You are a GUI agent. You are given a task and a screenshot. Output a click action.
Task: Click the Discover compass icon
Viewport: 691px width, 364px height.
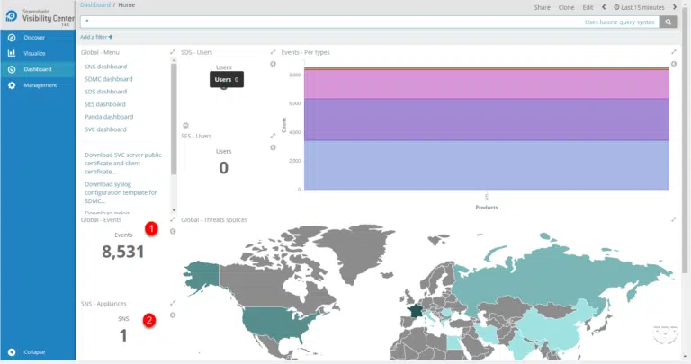point(12,38)
